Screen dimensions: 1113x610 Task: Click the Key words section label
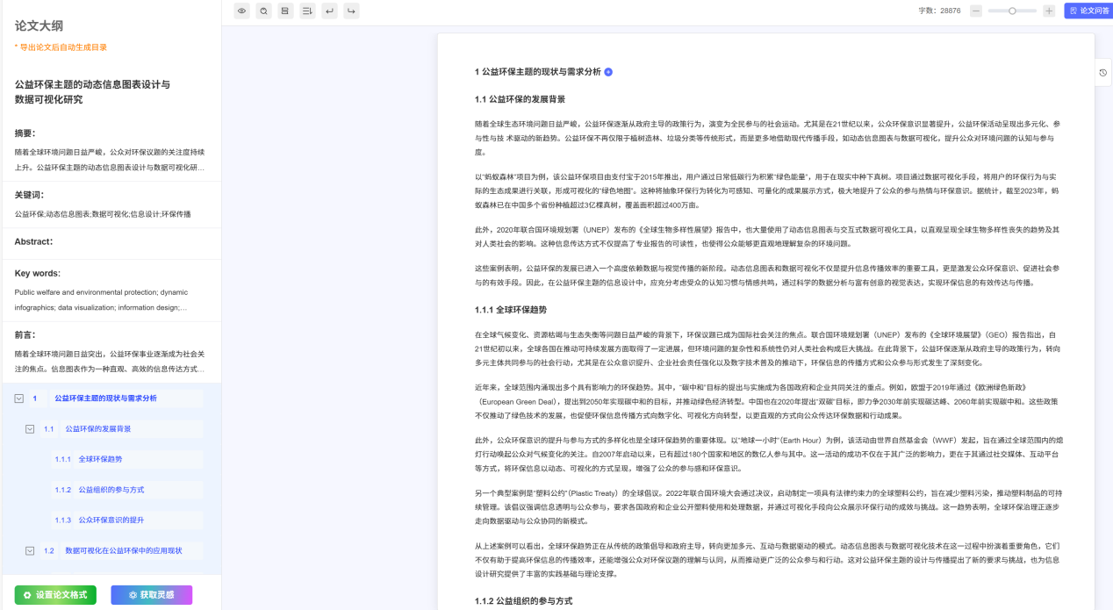coord(37,273)
